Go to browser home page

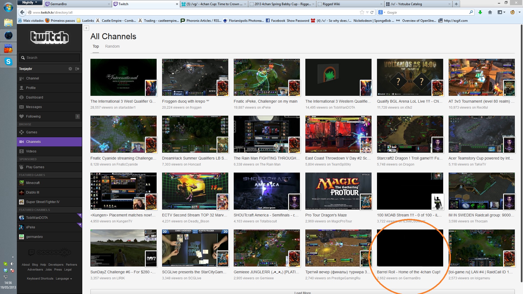coord(490,12)
